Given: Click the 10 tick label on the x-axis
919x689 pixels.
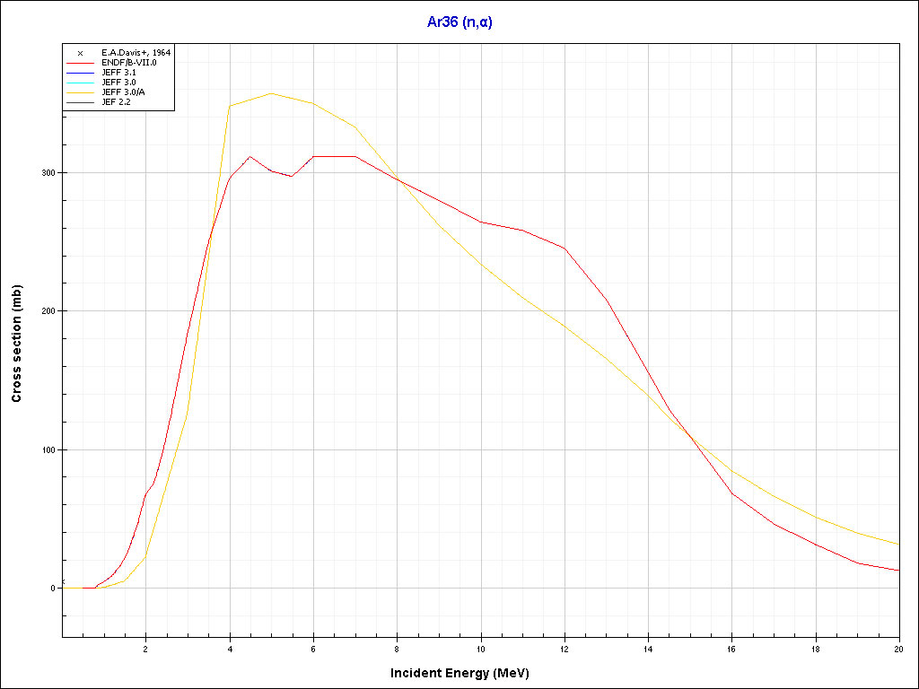Looking at the screenshot, I should point(481,648).
